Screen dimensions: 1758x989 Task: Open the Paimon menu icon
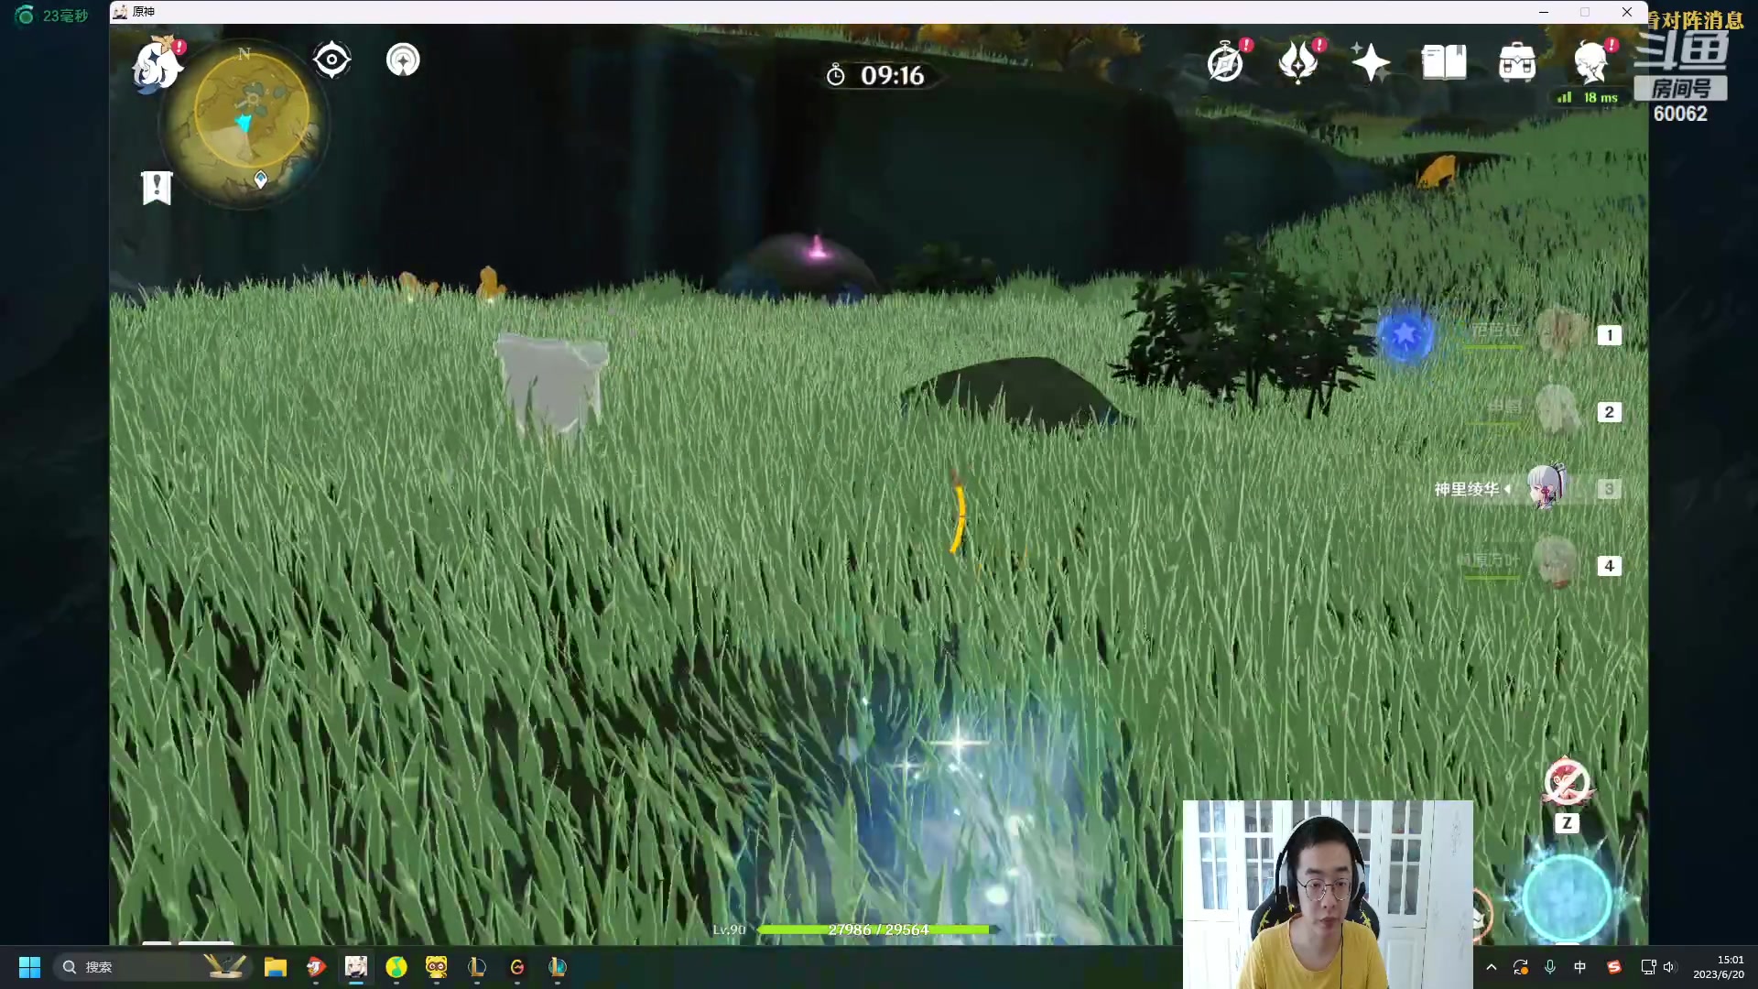[x=156, y=65]
